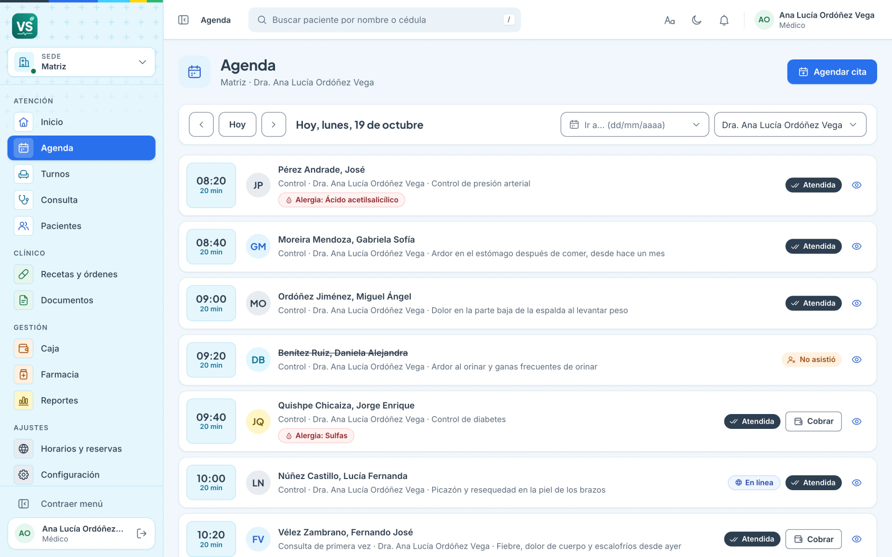Open Turnos in the sidebar
Viewport: 892px width, 557px height.
(x=81, y=174)
